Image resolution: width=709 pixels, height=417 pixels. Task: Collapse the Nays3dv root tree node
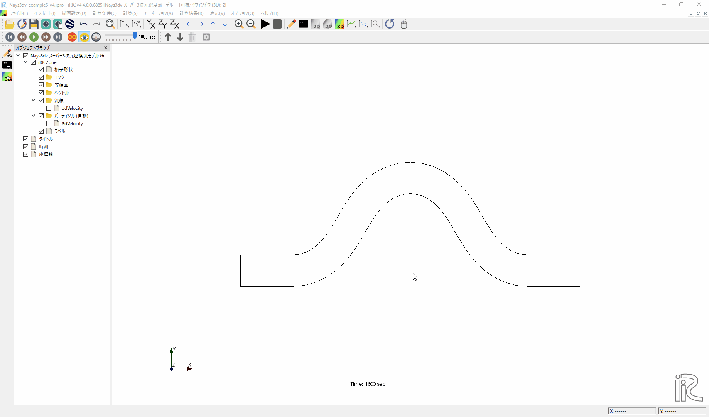18,55
